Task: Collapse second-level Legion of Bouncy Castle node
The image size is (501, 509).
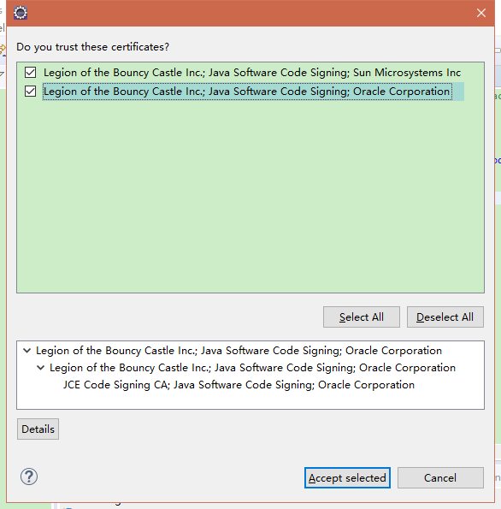Action: [x=41, y=368]
